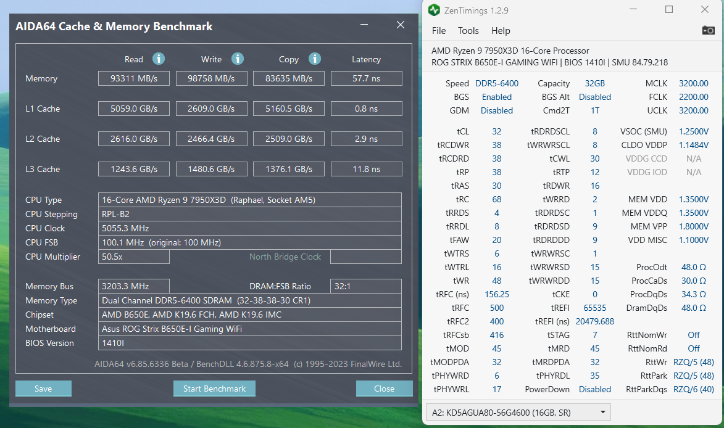
Task: Click the BGS Enabled value
Action: [497, 97]
